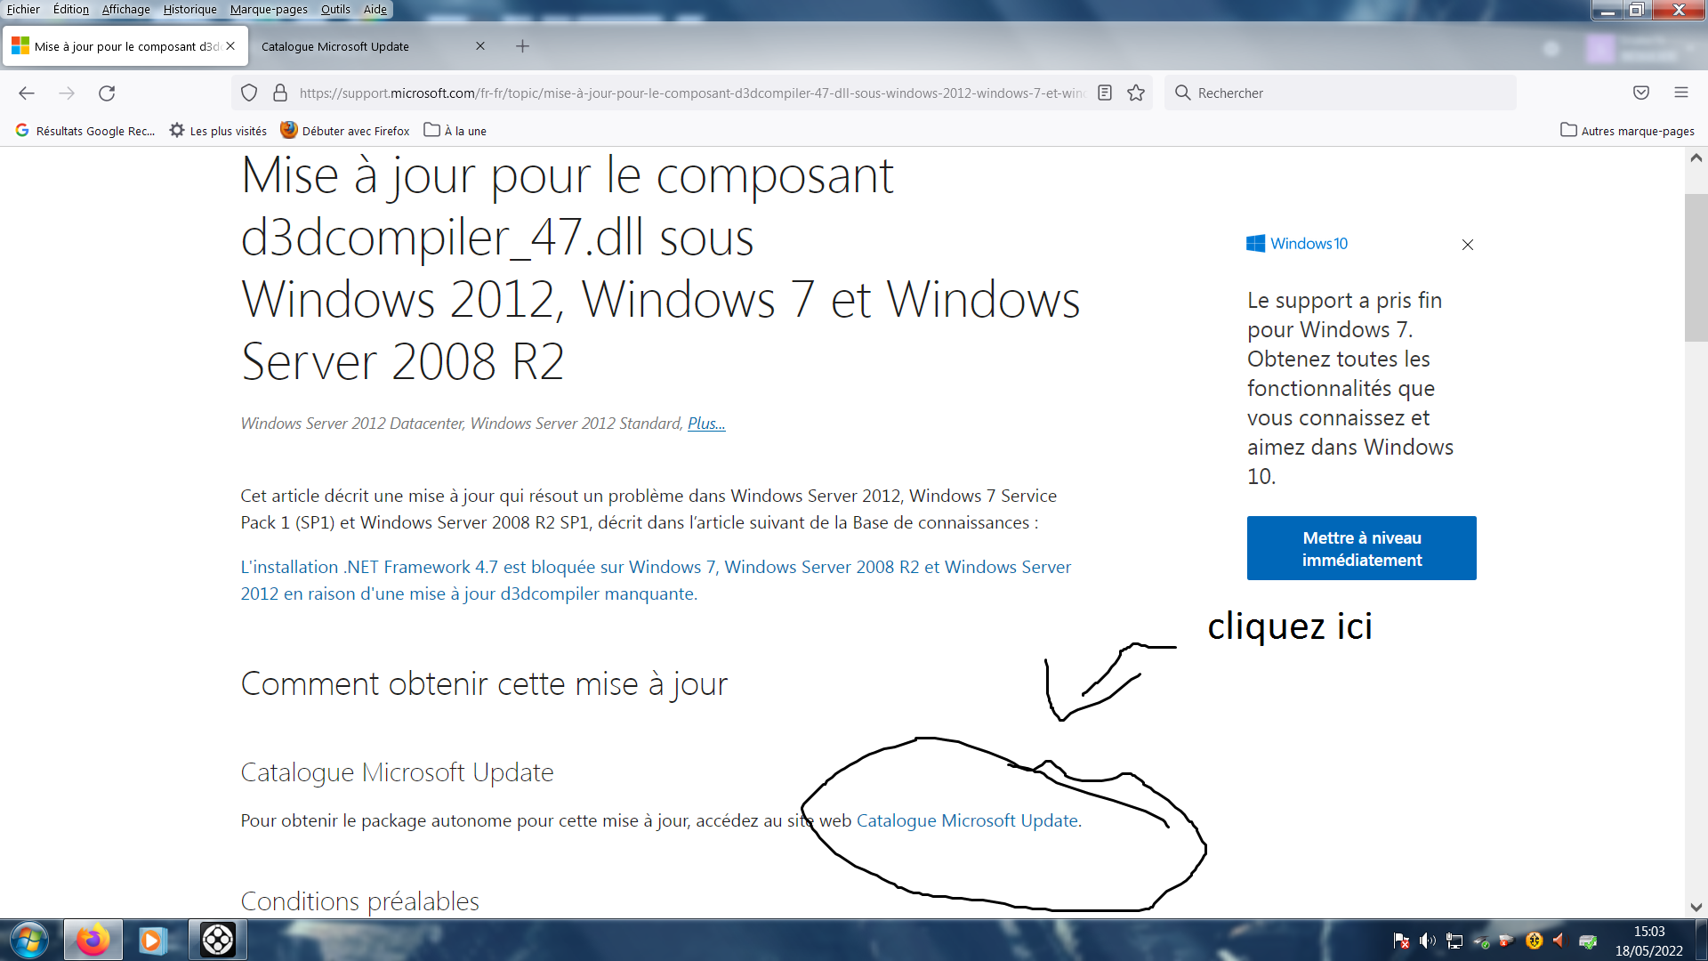1708x961 pixels.
Task: Bookmark this page with the star icon
Action: (x=1136, y=93)
